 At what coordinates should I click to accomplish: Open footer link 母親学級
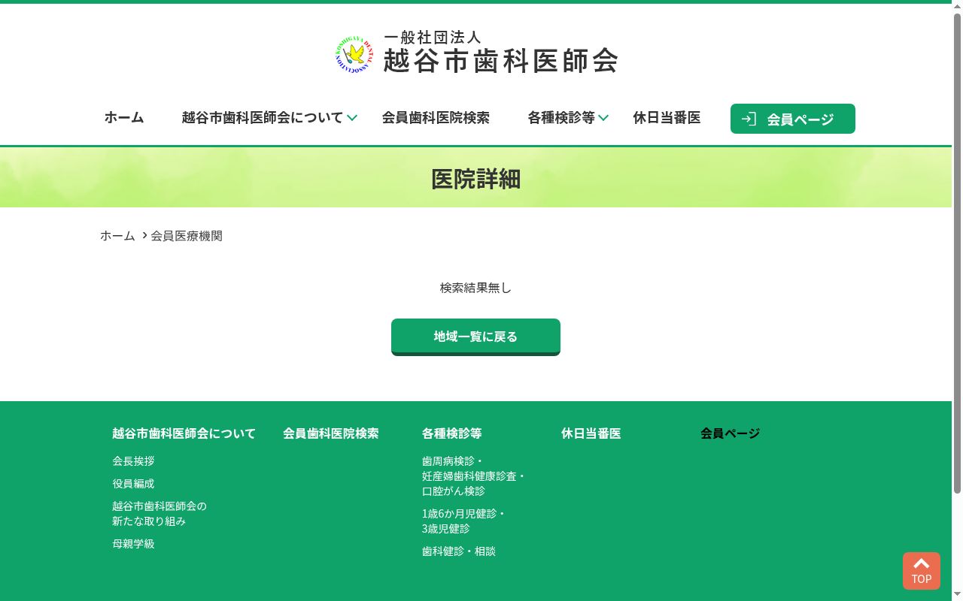point(133,544)
